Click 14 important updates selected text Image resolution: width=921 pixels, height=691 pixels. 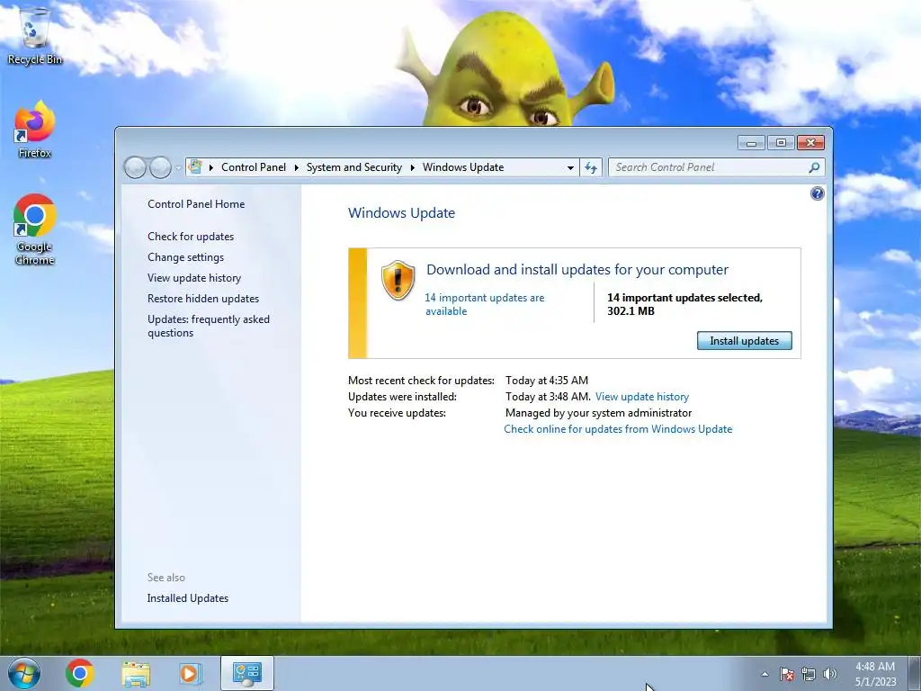pos(684,304)
